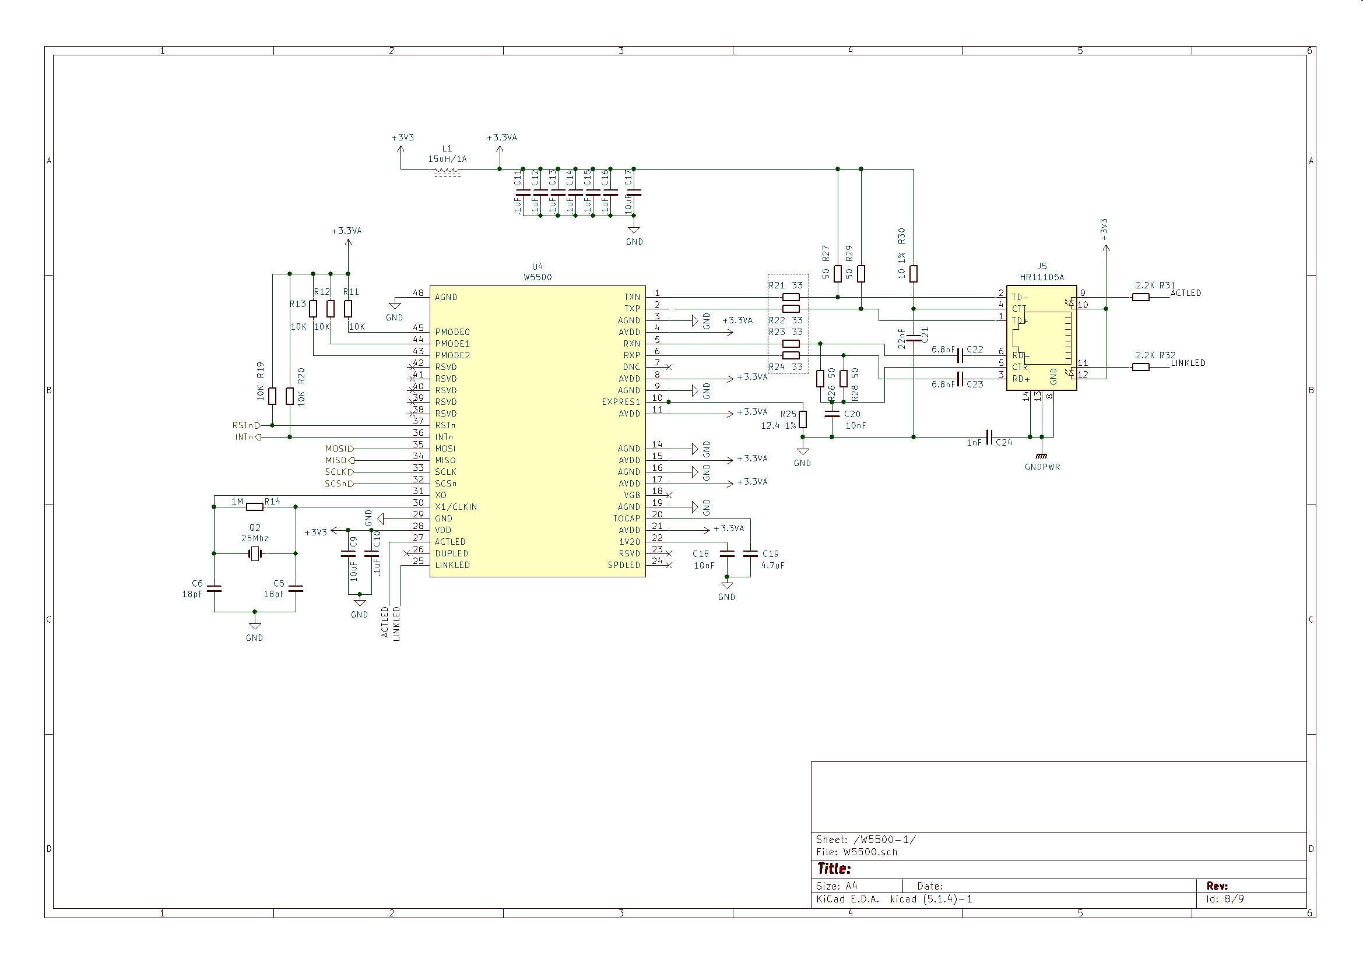Select the GND symbol below C17
Viewport: 1363px width, 963px height.
pos(634,230)
